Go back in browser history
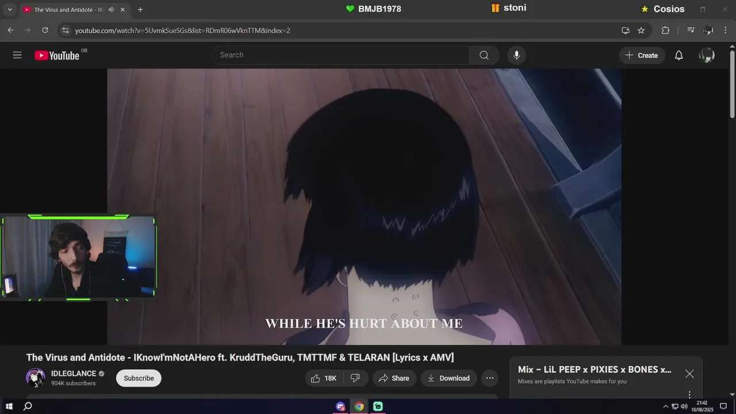This screenshot has height=414, width=736. click(x=10, y=30)
